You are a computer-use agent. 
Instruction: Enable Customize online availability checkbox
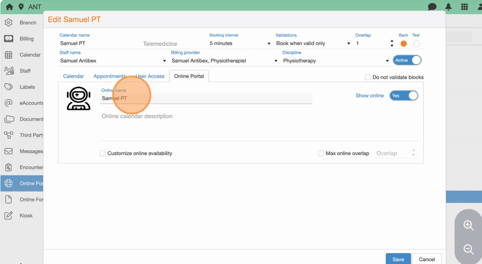pyautogui.click(x=103, y=153)
